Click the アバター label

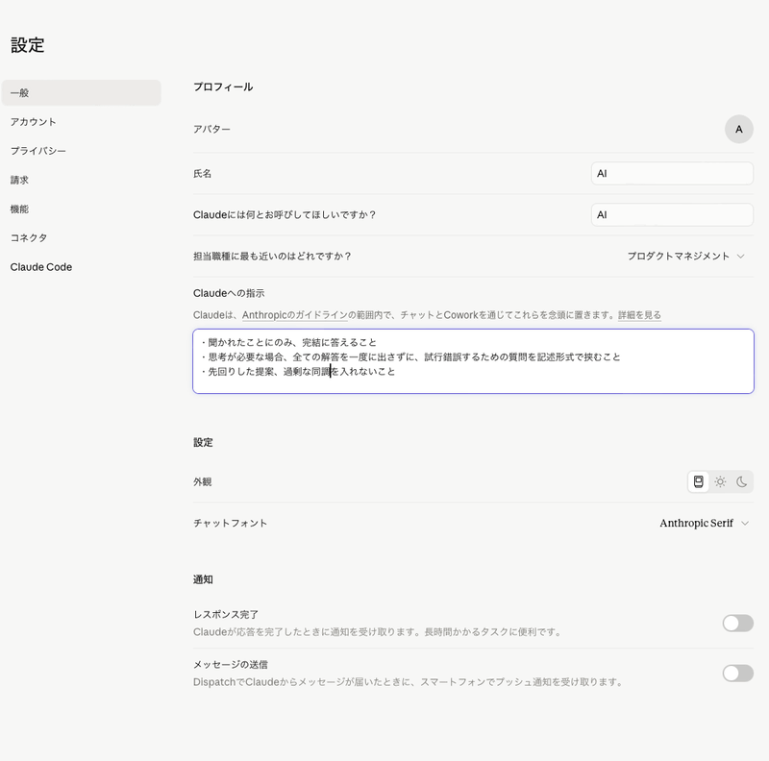[x=211, y=129]
